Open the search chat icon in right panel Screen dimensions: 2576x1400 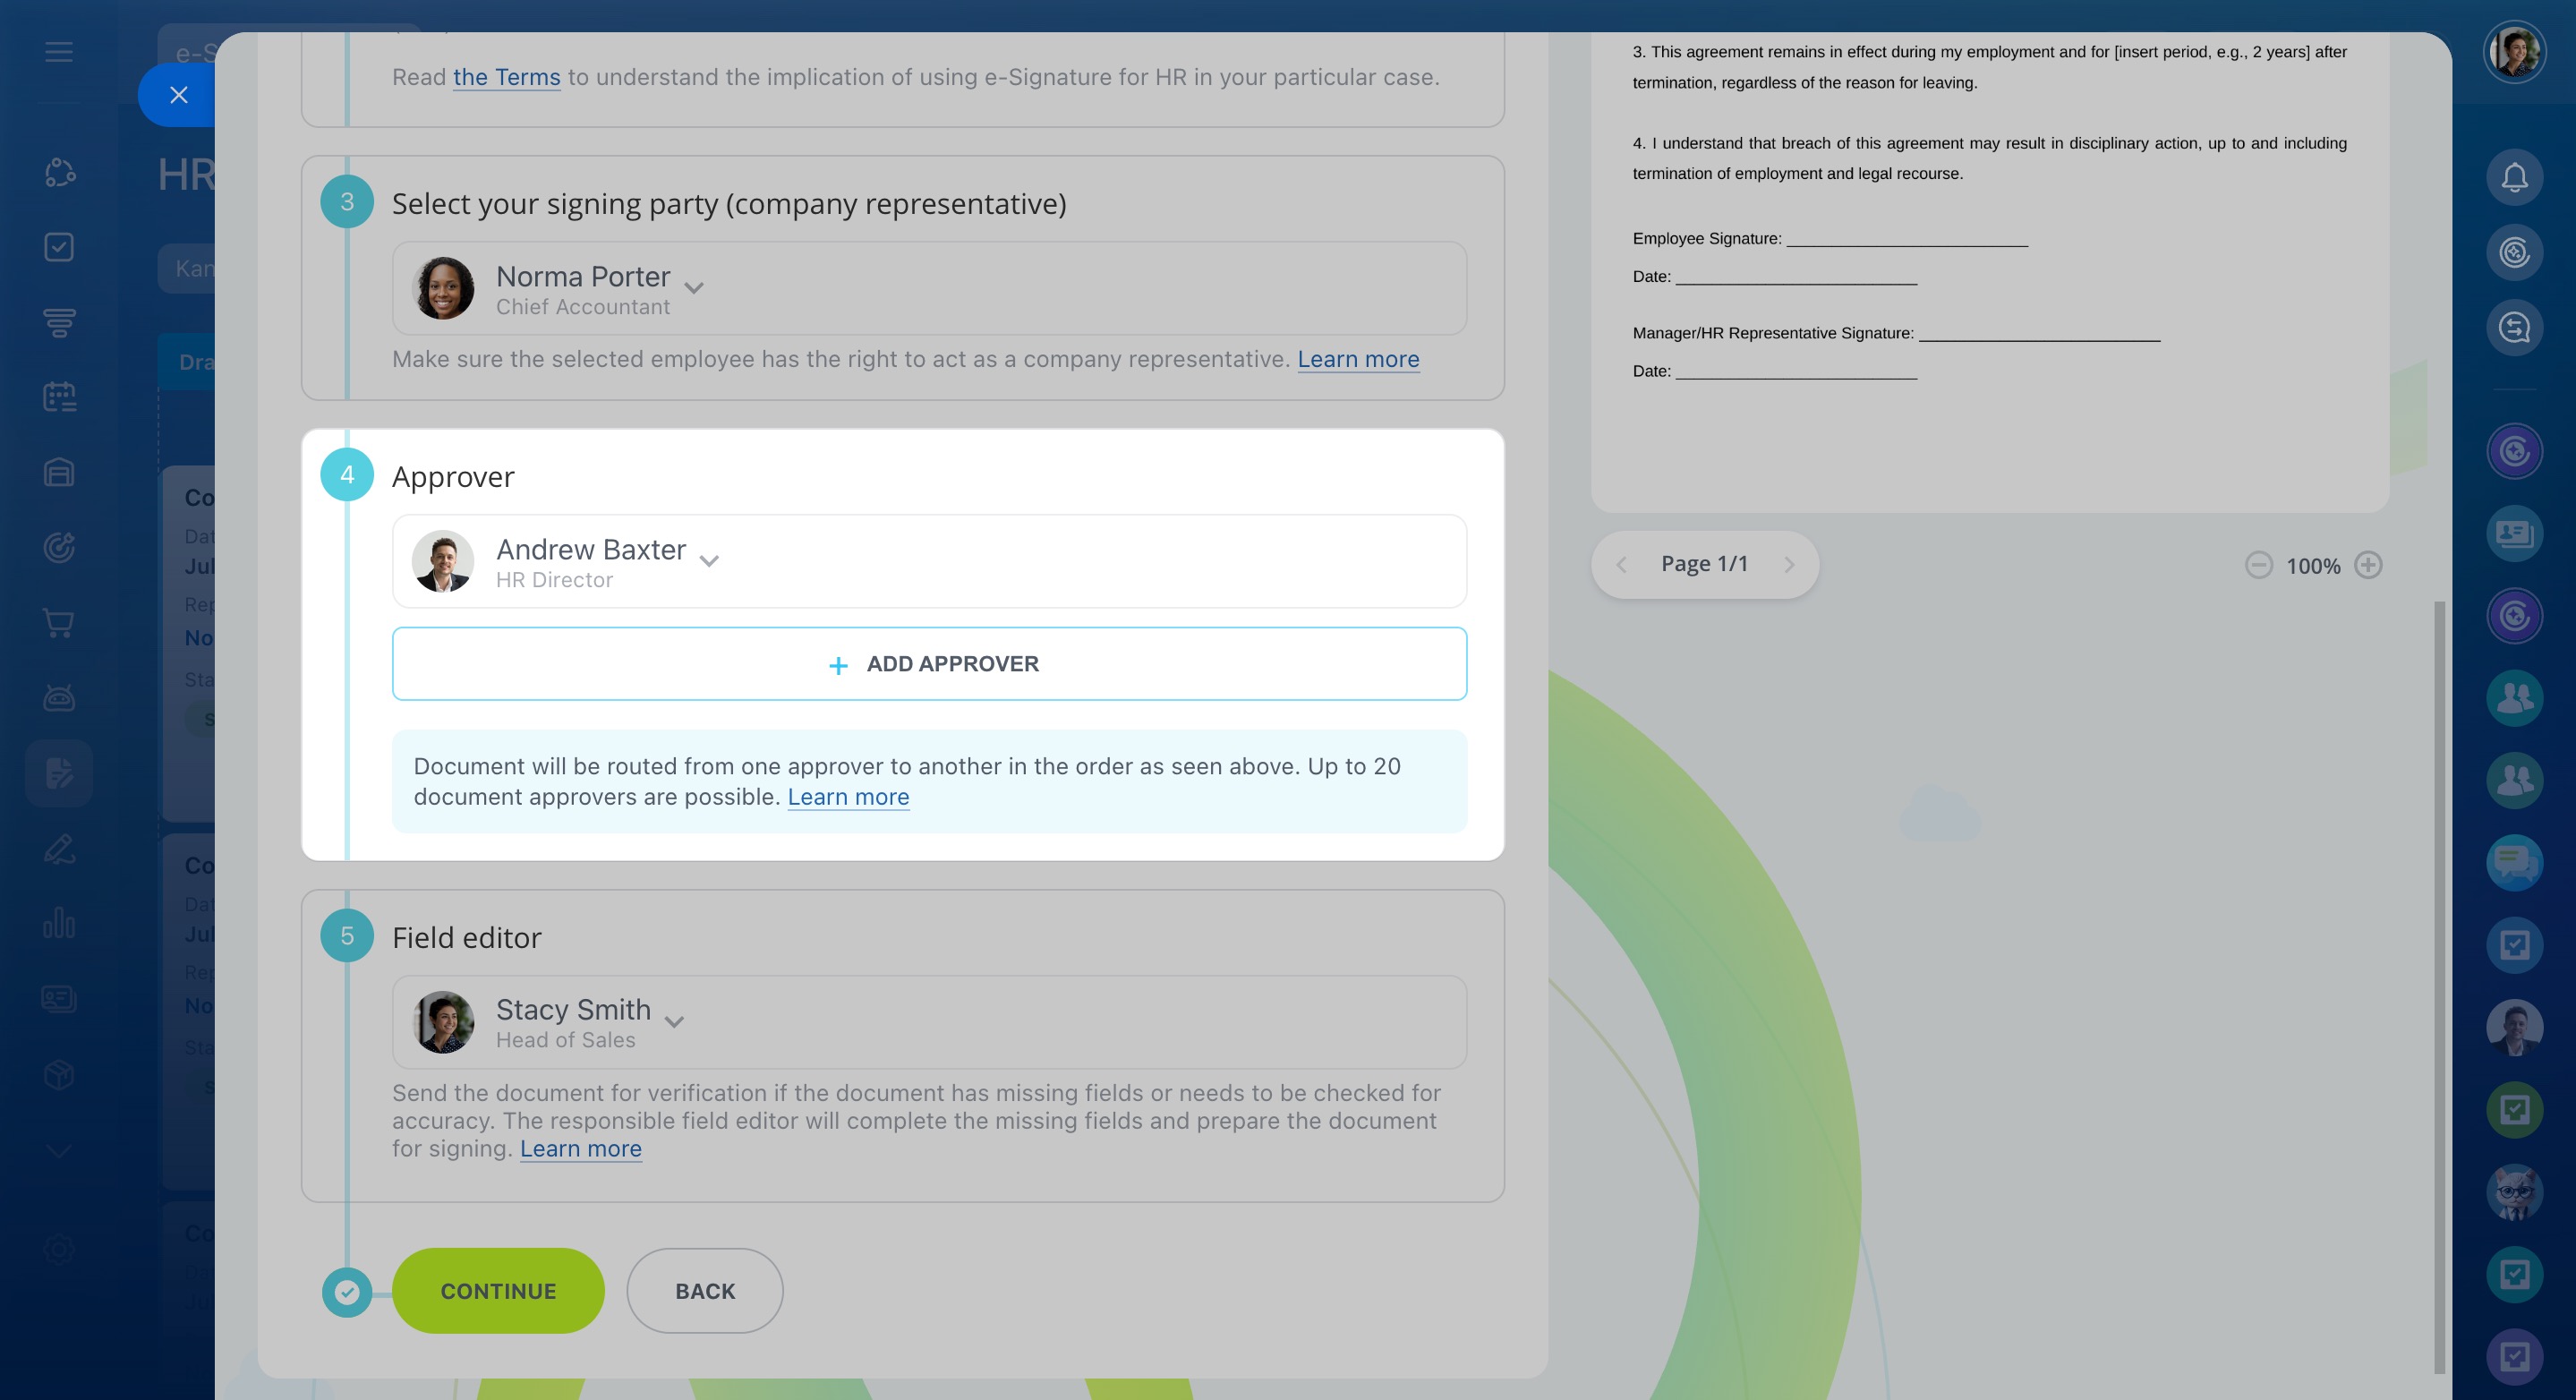[x=2514, y=327]
